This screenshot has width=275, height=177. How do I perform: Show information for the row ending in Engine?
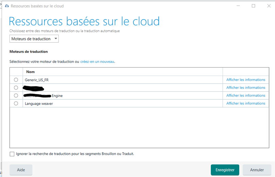245,96
